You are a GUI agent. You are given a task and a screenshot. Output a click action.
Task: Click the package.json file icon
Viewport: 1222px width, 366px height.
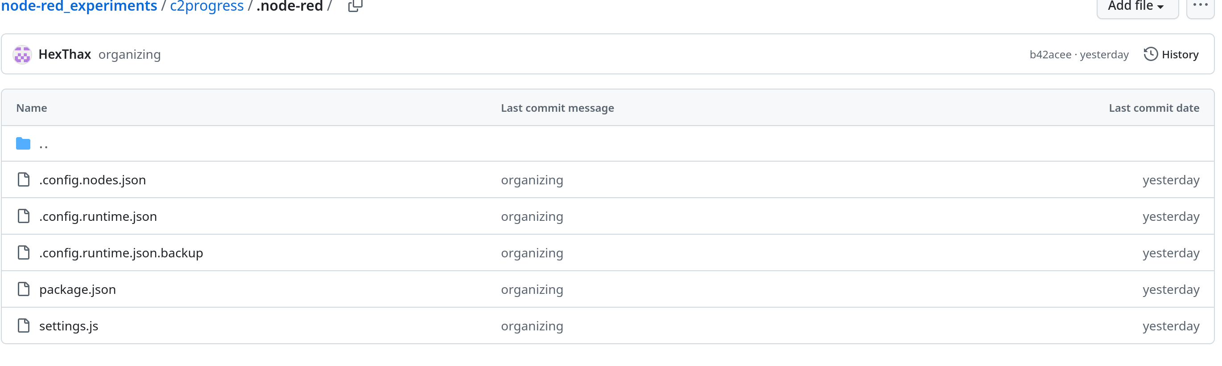pos(23,289)
